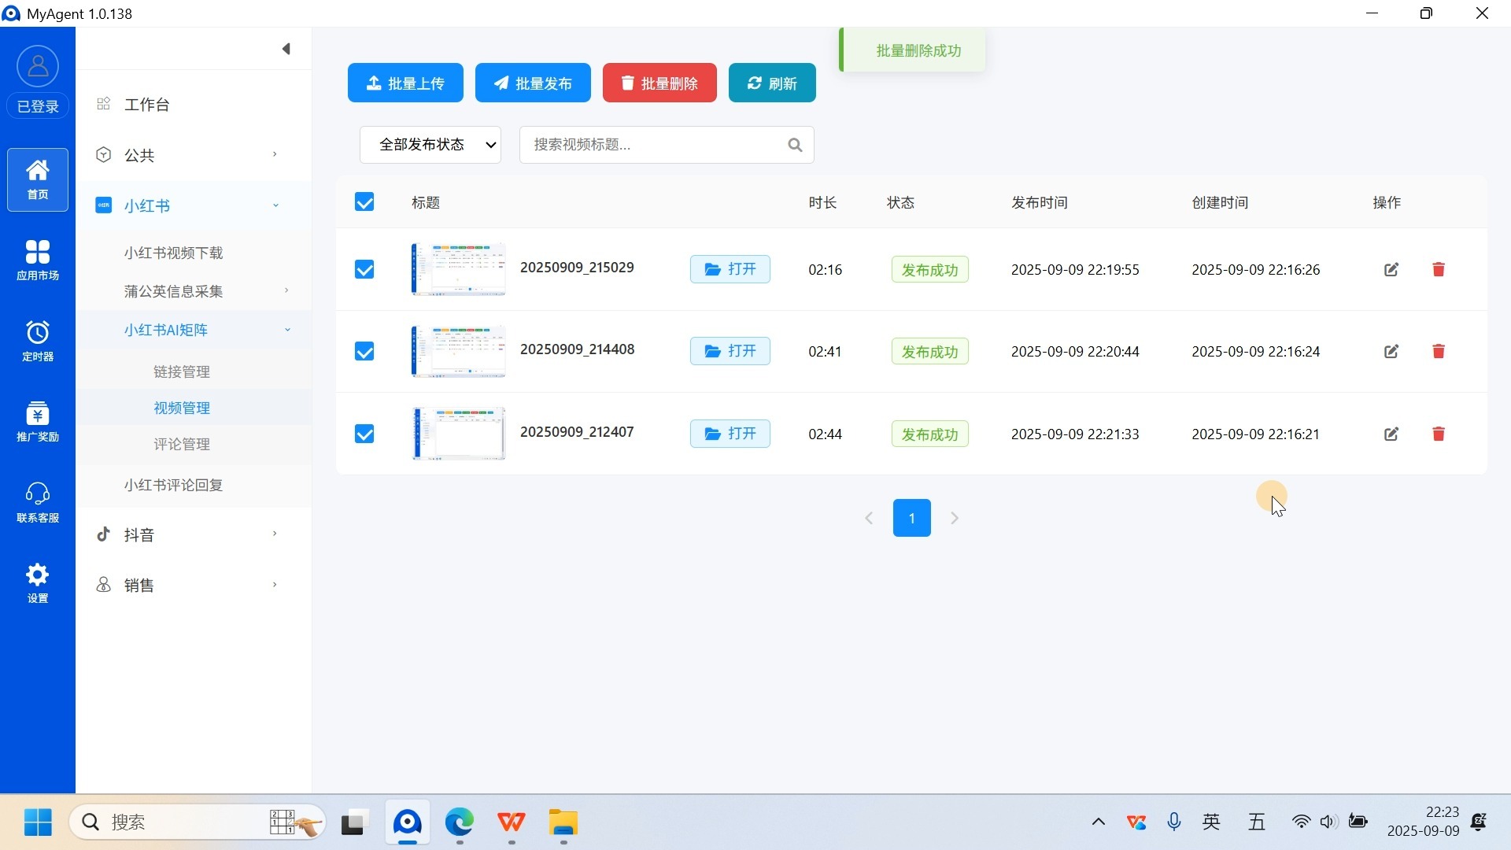The width and height of the screenshot is (1511, 850).
Task: Open 联系客服 customer service icon
Action: click(38, 502)
